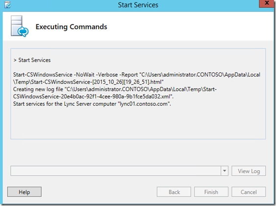
Task: Click the Finish button
Action: (x=211, y=192)
